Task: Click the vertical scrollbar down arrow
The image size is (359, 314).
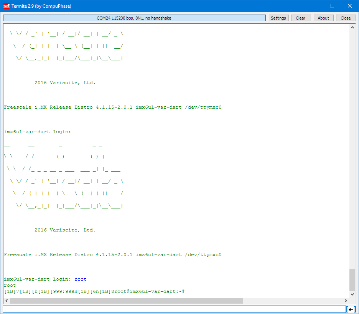Action: tap(352, 294)
